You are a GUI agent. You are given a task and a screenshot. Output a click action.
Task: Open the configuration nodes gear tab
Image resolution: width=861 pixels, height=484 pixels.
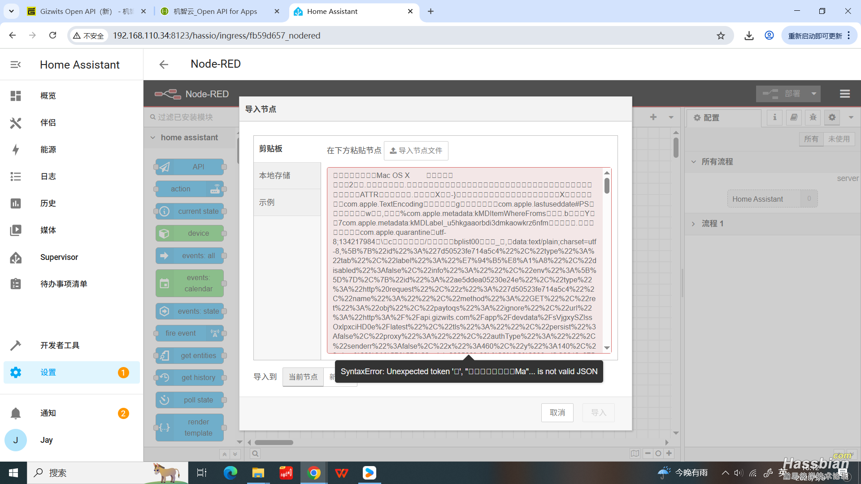[x=832, y=117]
